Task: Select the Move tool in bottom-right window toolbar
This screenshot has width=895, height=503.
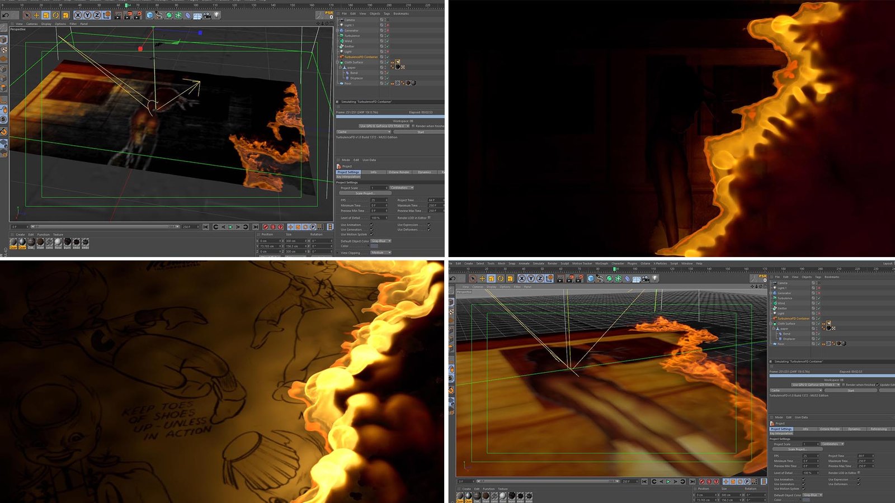Action: pyautogui.click(x=482, y=278)
